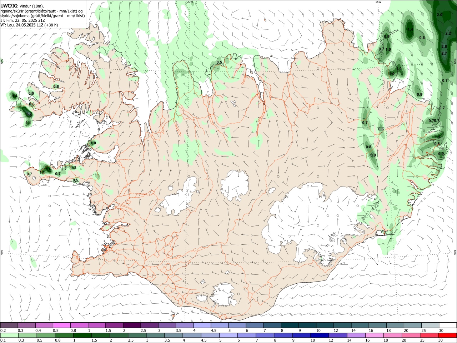This screenshot has width=457, height=343.
Task: Click lower legend swatch between 7 and 8
Action: (265, 335)
